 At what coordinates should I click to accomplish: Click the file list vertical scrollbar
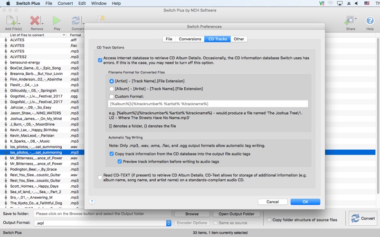click(378, 116)
